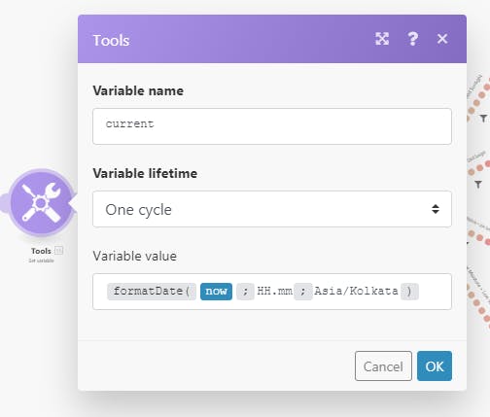This screenshot has width=490, height=417.
Task: Focus the Variable name input field
Action: tap(272, 126)
